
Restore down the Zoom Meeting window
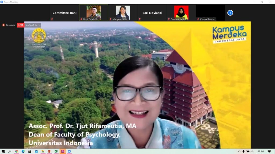(x=262, y=2)
